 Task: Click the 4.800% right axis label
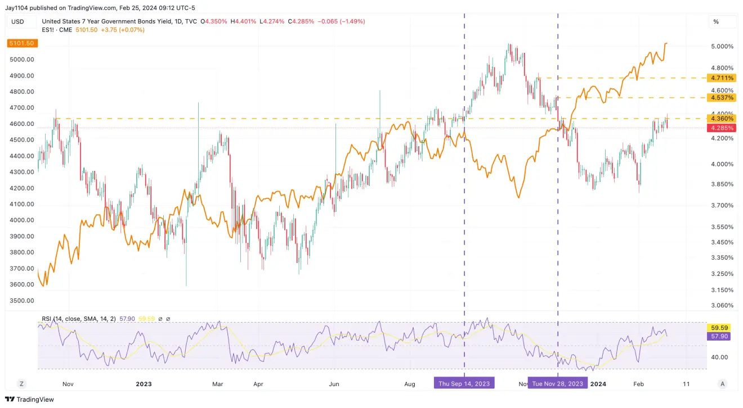(722, 67)
